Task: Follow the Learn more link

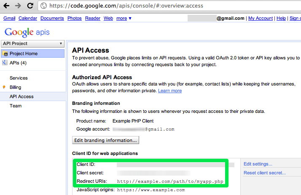Action: (x=170, y=91)
